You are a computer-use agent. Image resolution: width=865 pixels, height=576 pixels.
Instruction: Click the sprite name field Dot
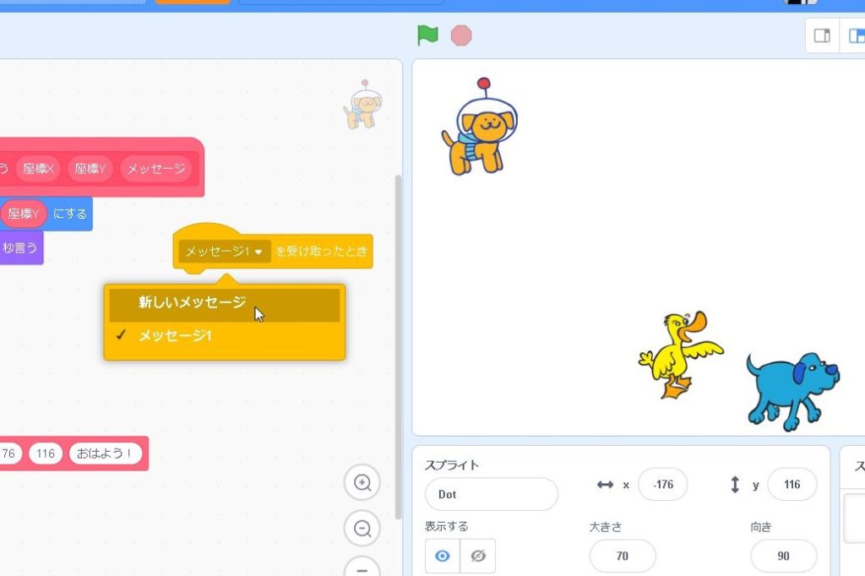[x=491, y=494]
